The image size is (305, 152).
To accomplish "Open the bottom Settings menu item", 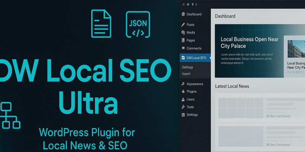I will (x=192, y=115).
